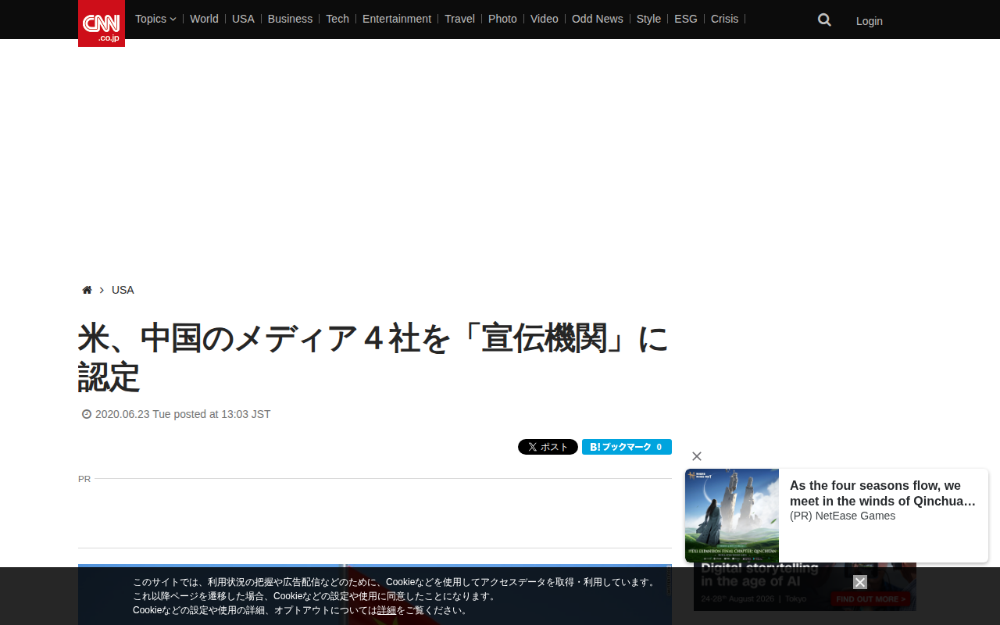The width and height of the screenshot is (1000, 625).
Task: Open the 'As the four seasons flow' ad headline
Action: (x=883, y=494)
